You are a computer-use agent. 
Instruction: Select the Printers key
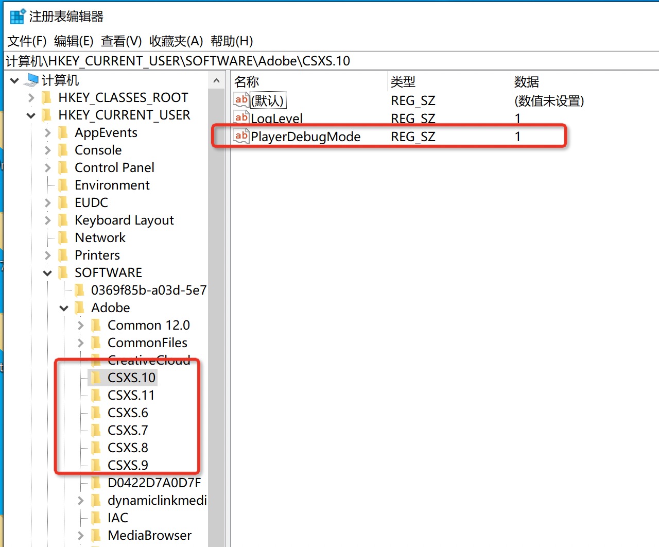point(97,255)
